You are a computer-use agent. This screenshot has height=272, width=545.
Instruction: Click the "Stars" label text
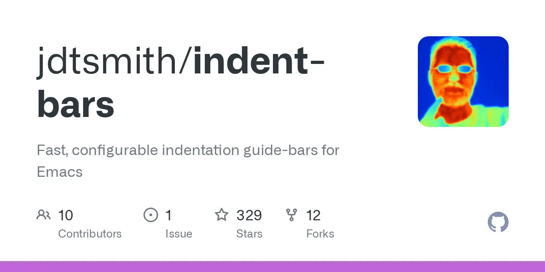click(249, 234)
